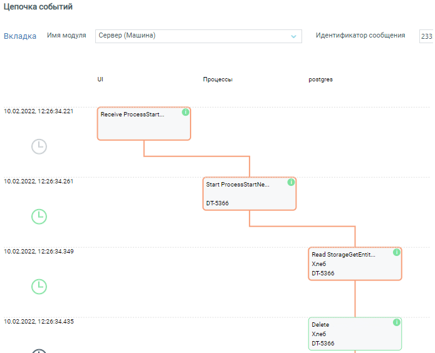Click info icon on Read StorageGetEntit node
The width and height of the screenshot is (435, 353).
tap(396, 252)
